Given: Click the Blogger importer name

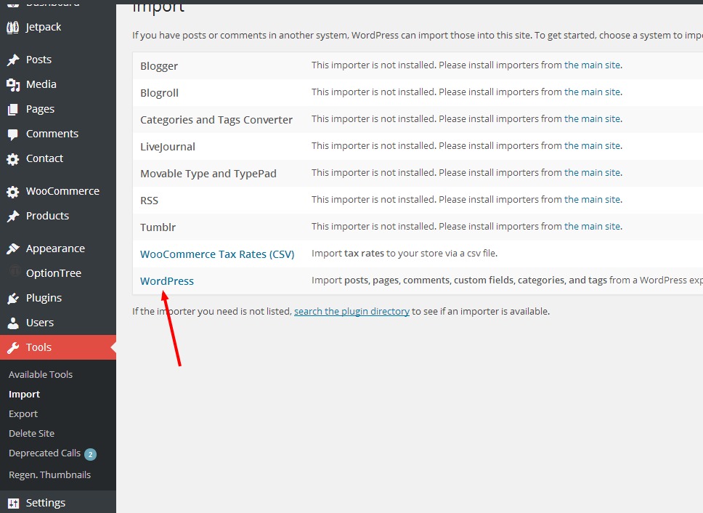Looking at the screenshot, I should (x=159, y=66).
